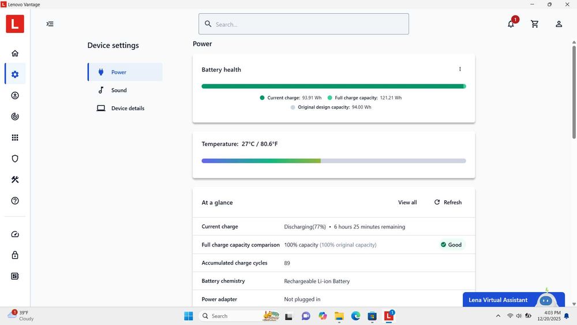This screenshot has width=577, height=325.
Task: Select the Sound tab in Device settings
Action: [x=125, y=90]
